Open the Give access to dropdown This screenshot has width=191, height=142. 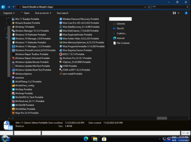pos(43,13)
